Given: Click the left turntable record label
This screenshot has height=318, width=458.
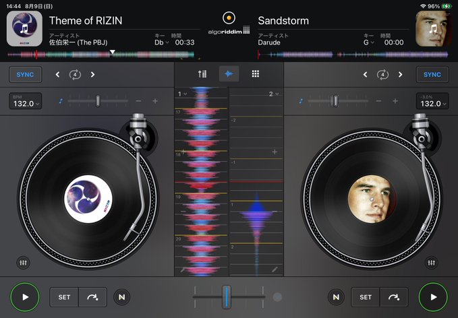Looking at the screenshot, I should (88, 199).
